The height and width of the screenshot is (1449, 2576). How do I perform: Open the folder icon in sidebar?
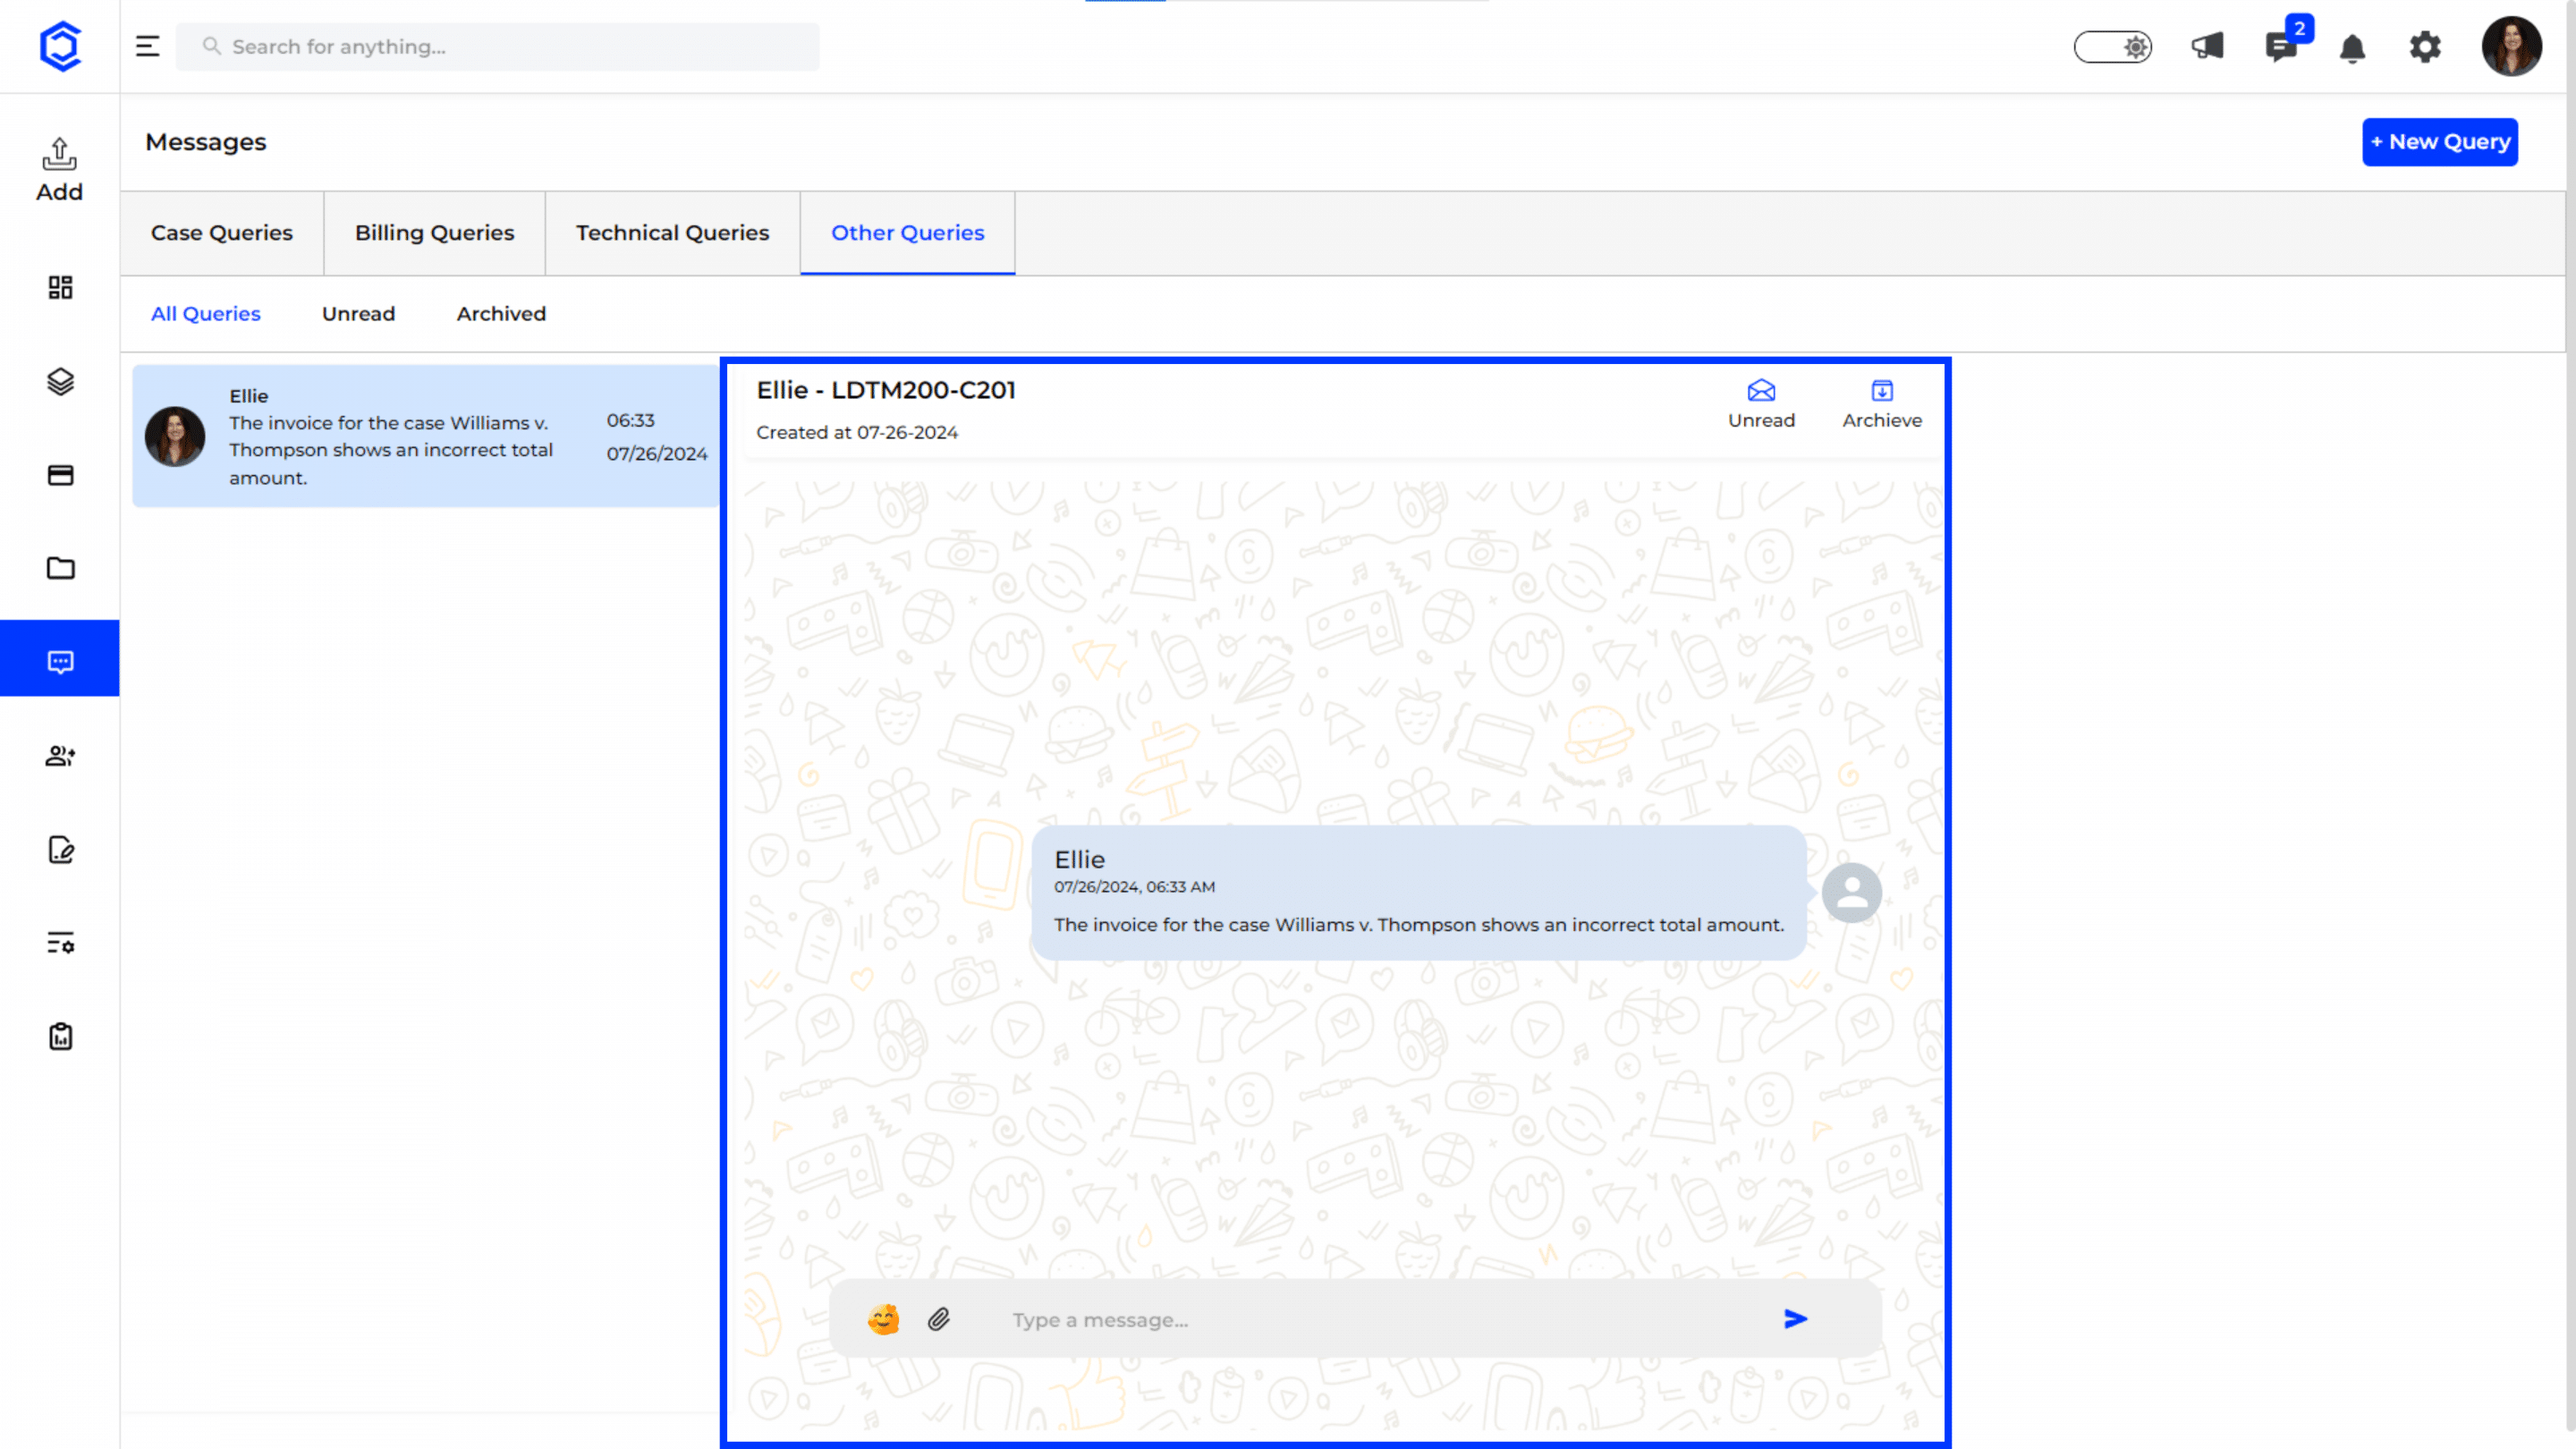(60, 568)
